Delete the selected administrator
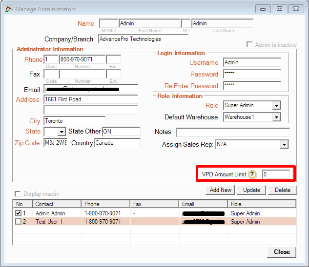This screenshot has height=267, width=309. (282, 190)
